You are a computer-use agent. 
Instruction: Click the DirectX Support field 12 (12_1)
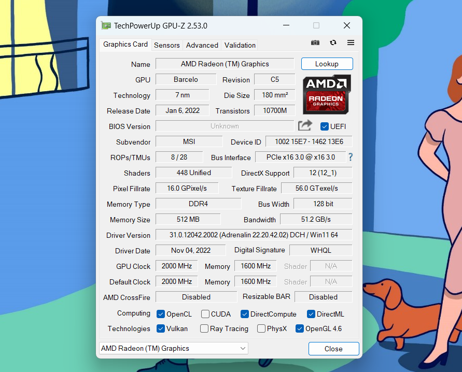tap(323, 173)
